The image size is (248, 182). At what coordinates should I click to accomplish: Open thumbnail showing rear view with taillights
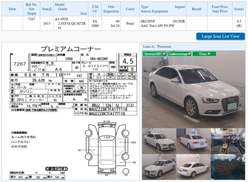click(x=193, y=141)
